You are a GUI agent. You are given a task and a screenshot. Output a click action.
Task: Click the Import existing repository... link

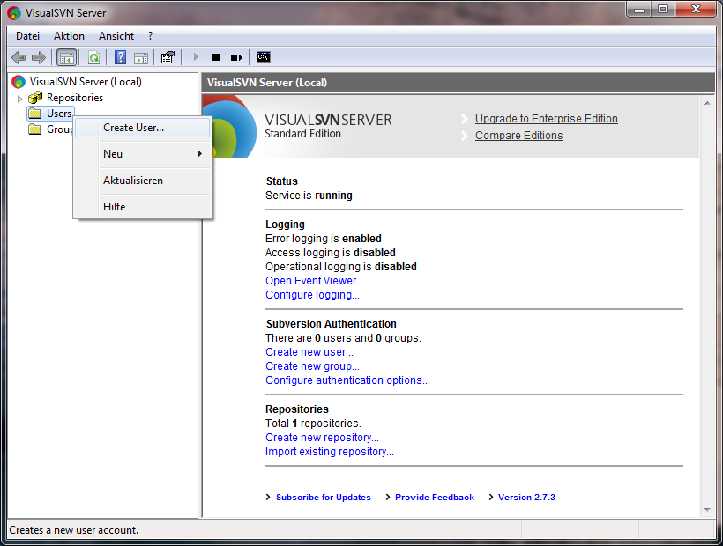tap(330, 452)
